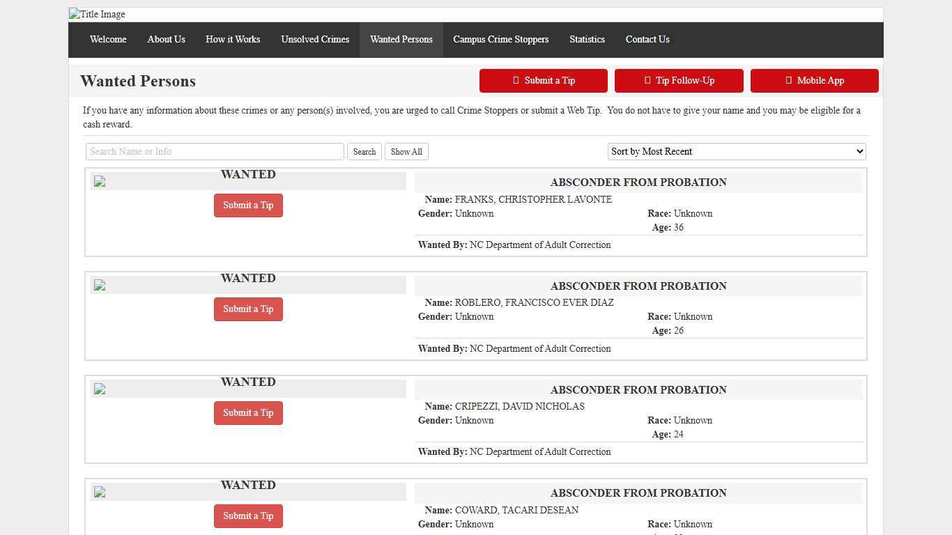Viewport: 952px width, 535px height.
Task: Submit a tip for Christopher Lavonte Franks
Action: pos(248,206)
